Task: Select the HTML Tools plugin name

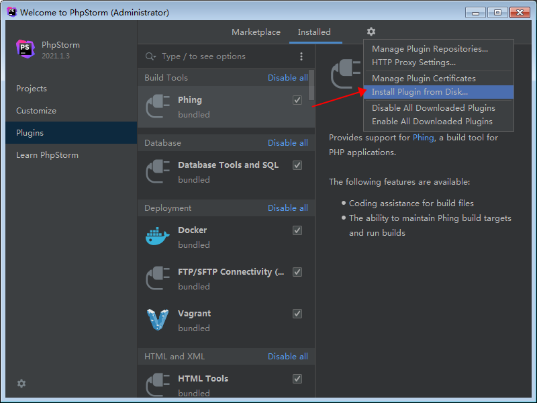Action: (203, 379)
